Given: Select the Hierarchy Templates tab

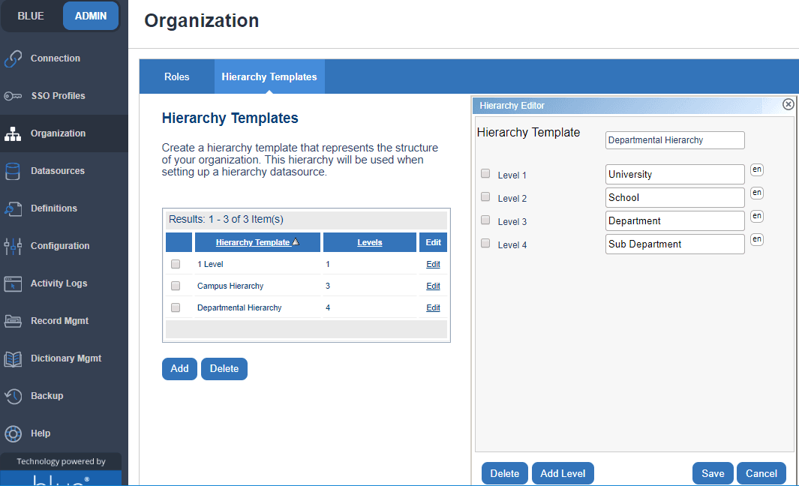Looking at the screenshot, I should tap(269, 77).
